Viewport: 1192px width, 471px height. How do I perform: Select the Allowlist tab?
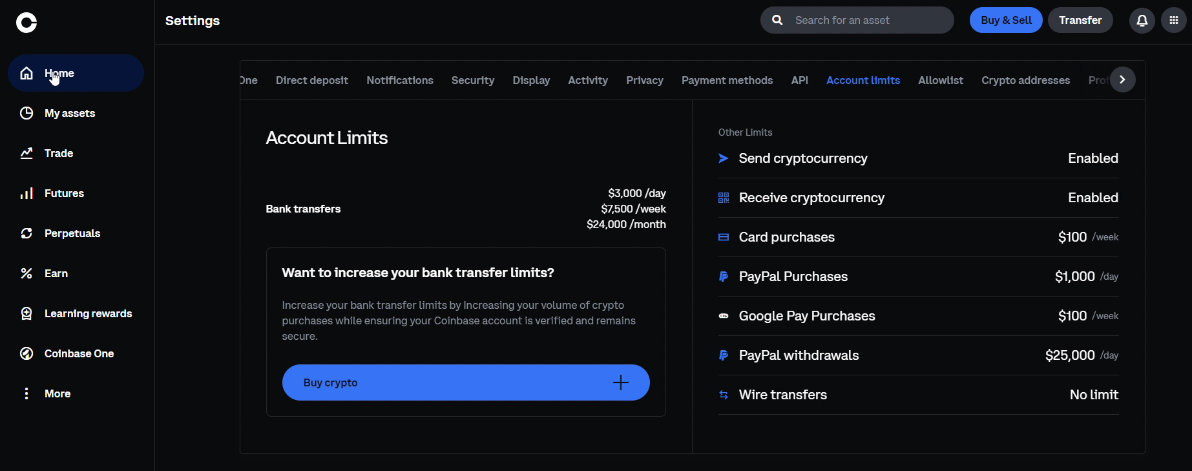coord(940,80)
